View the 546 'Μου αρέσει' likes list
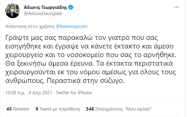Viewport: 187px width, 117px height. [x=119, y=109]
